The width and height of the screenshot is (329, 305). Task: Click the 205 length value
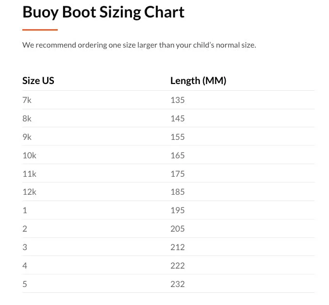pyautogui.click(x=178, y=229)
